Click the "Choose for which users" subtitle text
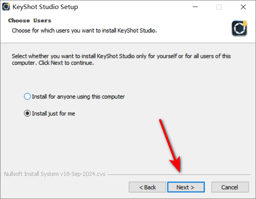This screenshot has width=256, height=199. [84, 30]
